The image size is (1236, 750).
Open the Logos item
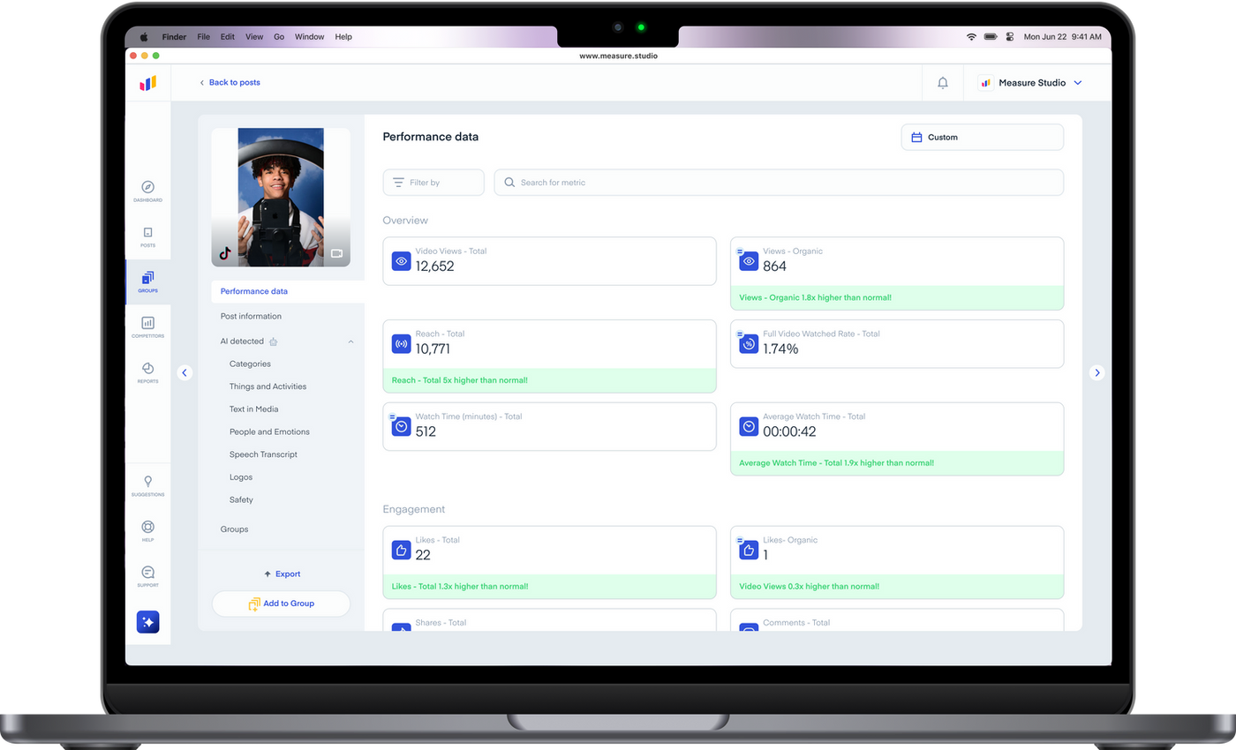coord(241,477)
